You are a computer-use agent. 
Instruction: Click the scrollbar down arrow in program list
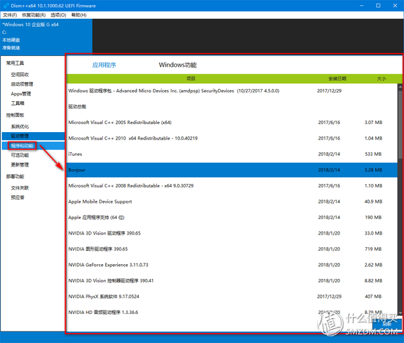[400, 313]
